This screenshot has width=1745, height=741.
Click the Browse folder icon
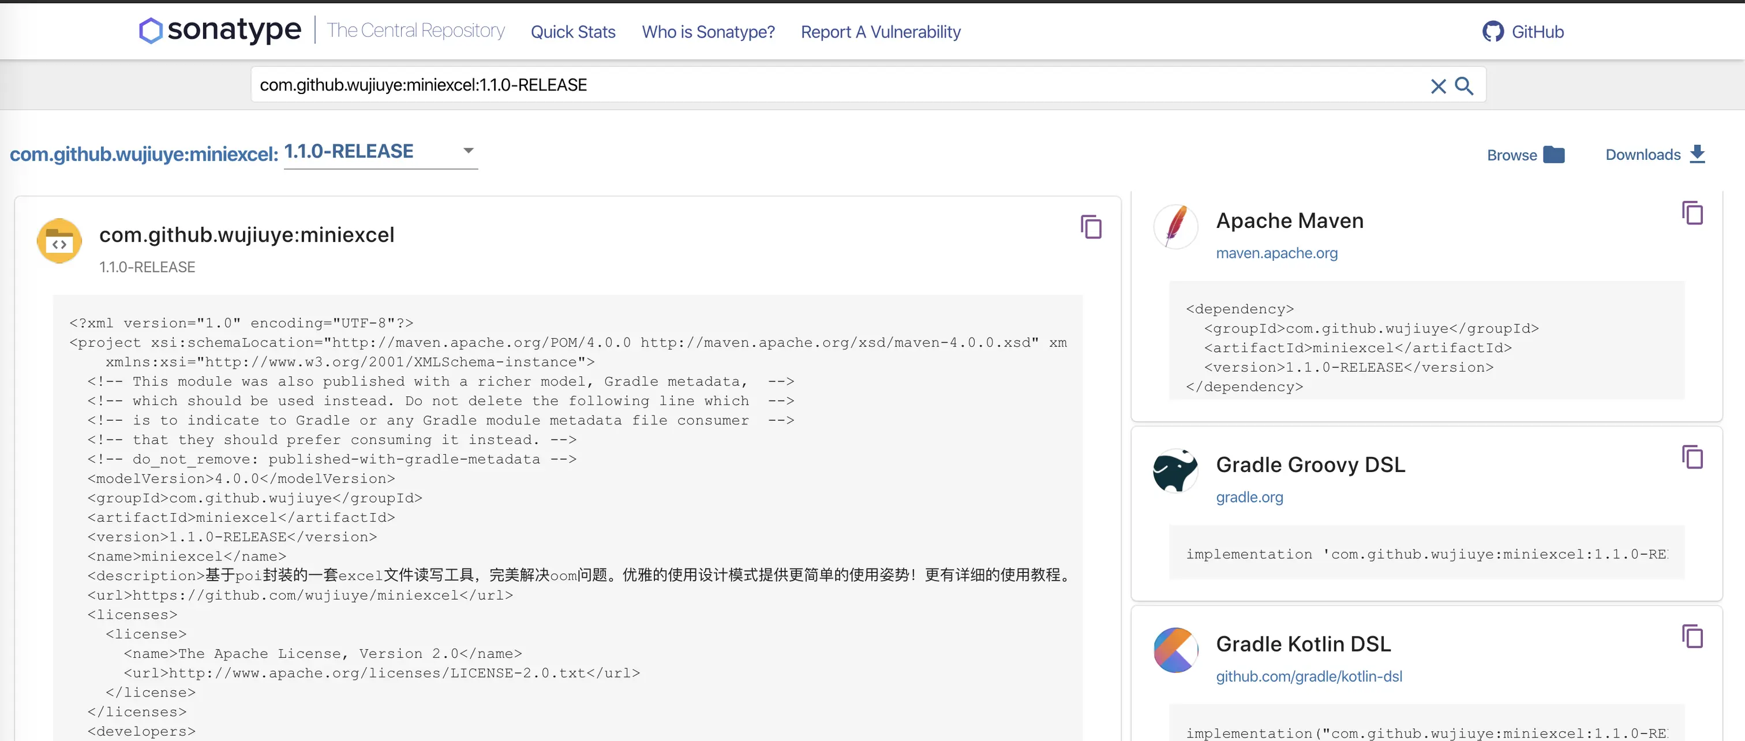[1553, 155]
